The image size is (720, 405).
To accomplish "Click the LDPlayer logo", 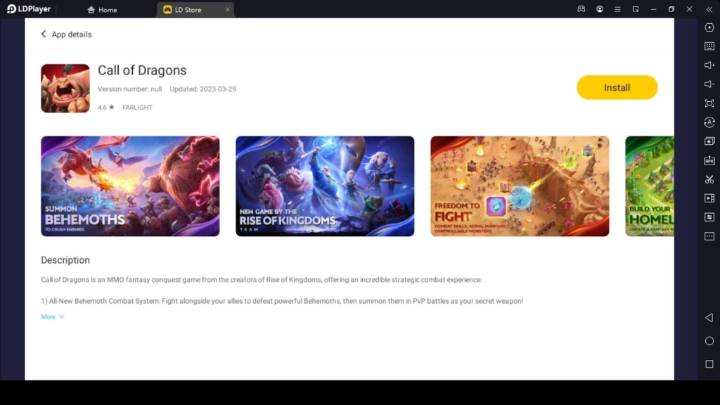I will tap(28, 9).
